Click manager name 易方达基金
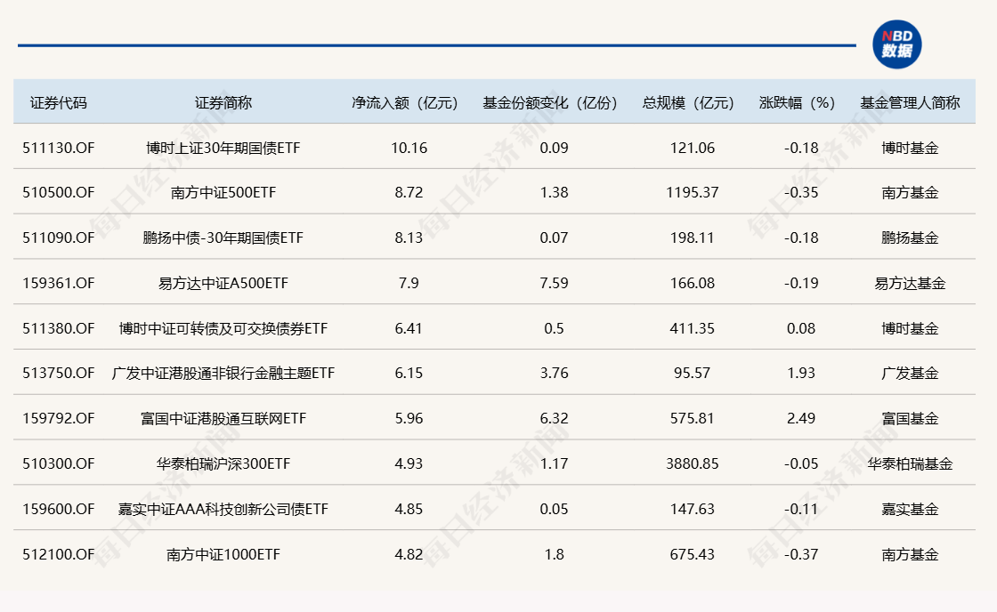The height and width of the screenshot is (612, 997). (x=910, y=283)
